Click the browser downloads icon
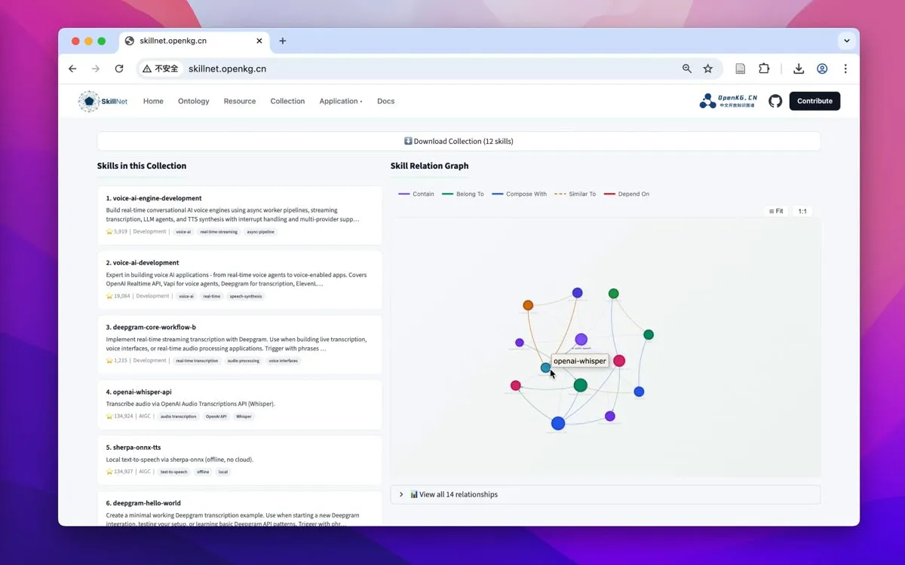The image size is (905, 565). click(x=799, y=69)
